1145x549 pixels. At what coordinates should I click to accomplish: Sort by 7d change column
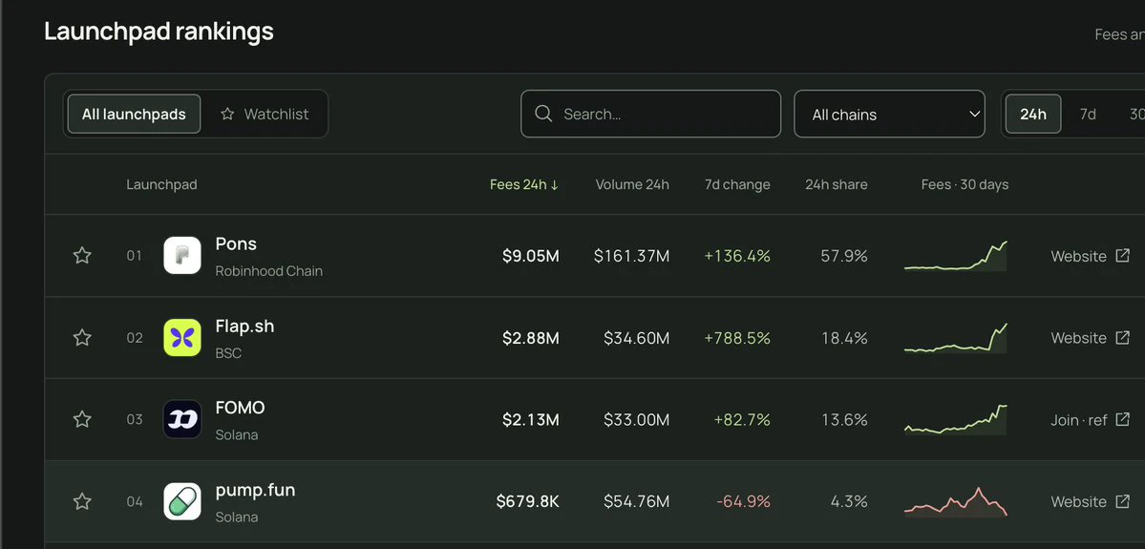[737, 184]
